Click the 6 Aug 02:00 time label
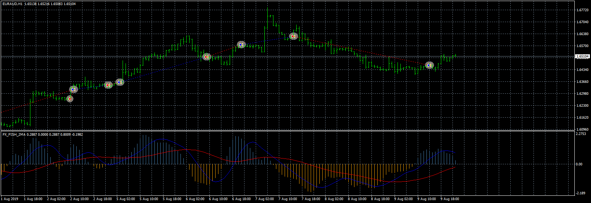 click(x=195, y=199)
